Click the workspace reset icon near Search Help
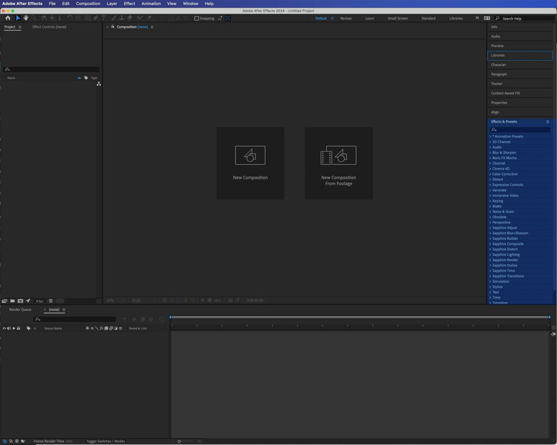The width and height of the screenshot is (557, 445). (x=487, y=18)
